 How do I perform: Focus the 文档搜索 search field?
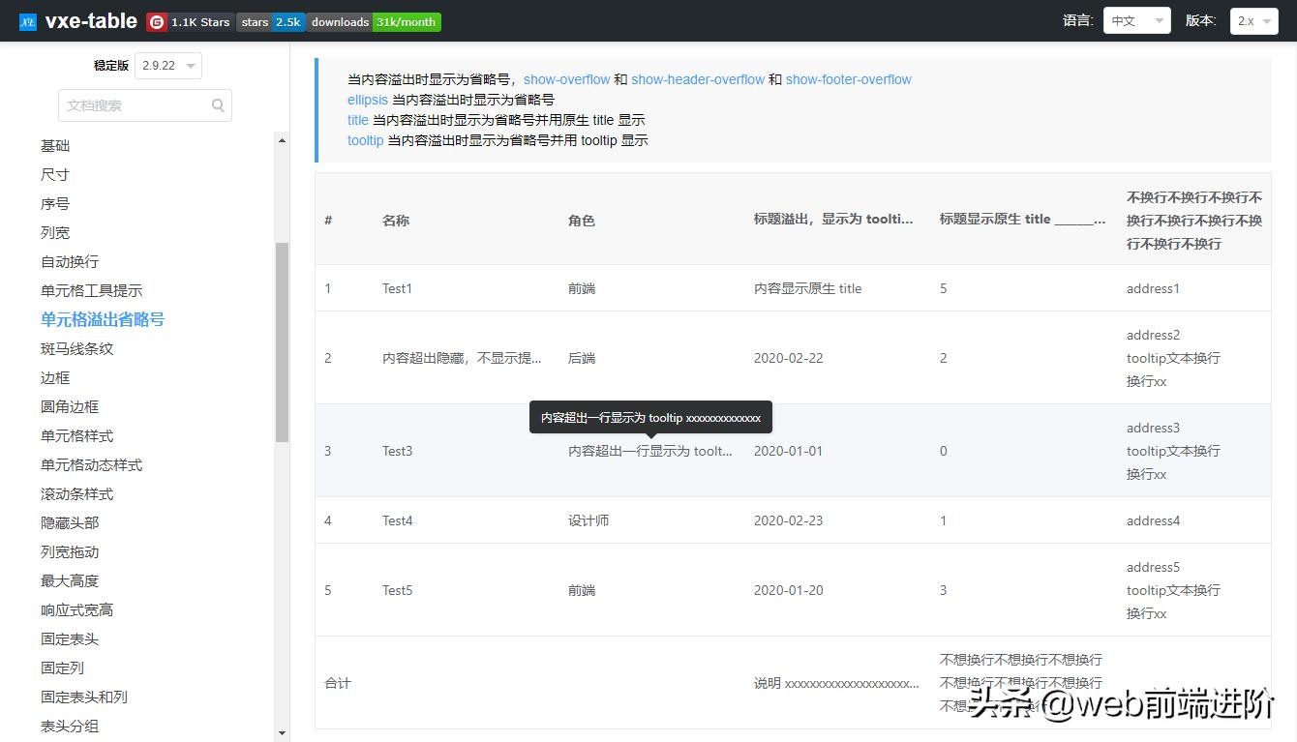pyautogui.click(x=136, y=105)
